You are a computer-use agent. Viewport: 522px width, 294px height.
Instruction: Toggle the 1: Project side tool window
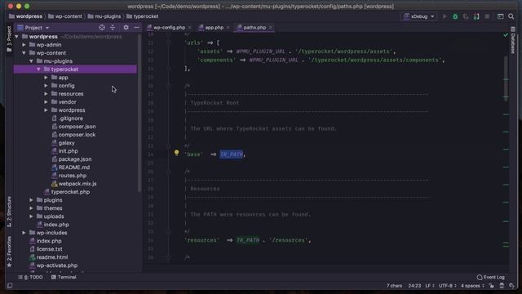click(x=9, y=39)
